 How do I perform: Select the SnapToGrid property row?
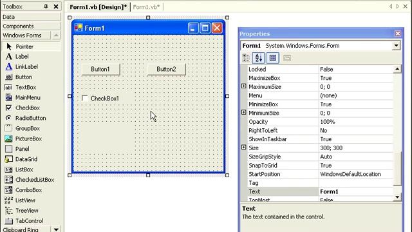click(x=321, y=166)
